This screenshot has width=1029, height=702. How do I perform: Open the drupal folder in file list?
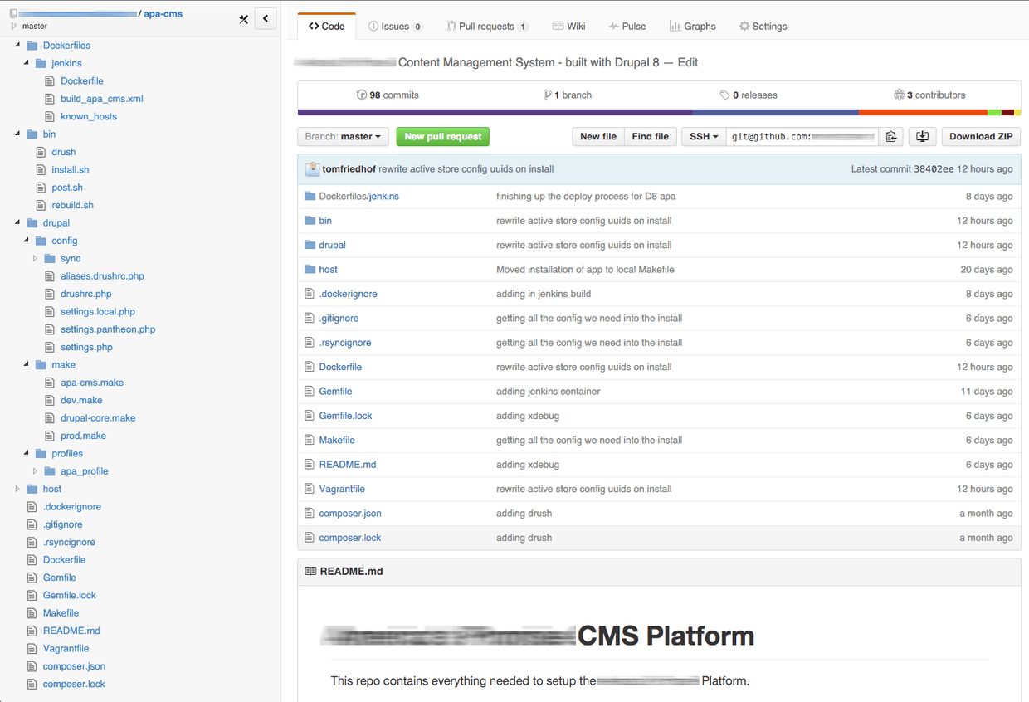tap(332, 246)
